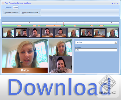
Task: Click the VodBurner record icon in title bar
Action: [x=3, y=3]
